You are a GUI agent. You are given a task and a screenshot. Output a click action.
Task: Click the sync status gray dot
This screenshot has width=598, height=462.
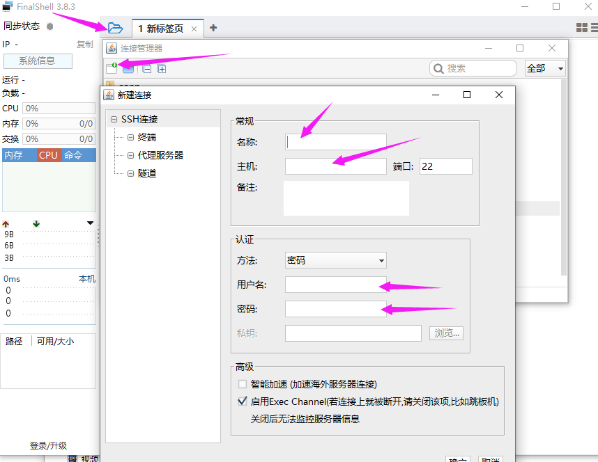click(50, 26)
